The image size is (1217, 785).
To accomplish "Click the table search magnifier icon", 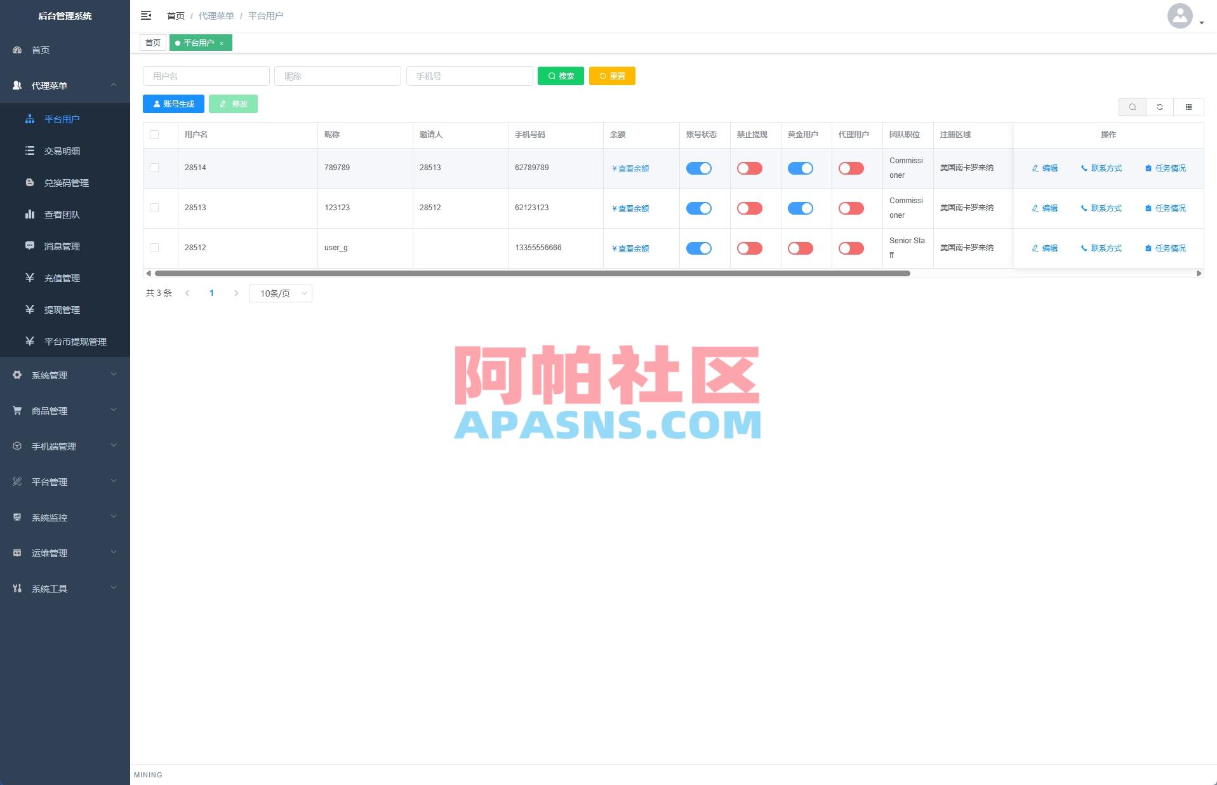I will 1133,107.
